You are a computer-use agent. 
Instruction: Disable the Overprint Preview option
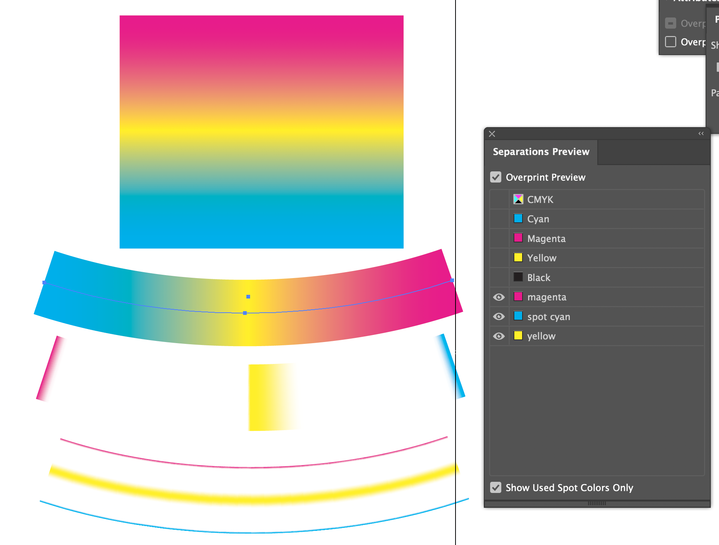(495, 177)
